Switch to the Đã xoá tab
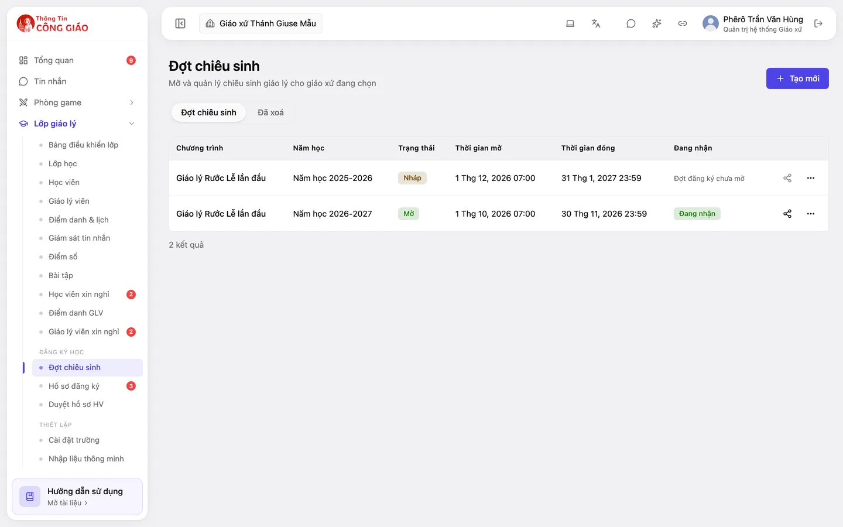 tap(270, 112)
